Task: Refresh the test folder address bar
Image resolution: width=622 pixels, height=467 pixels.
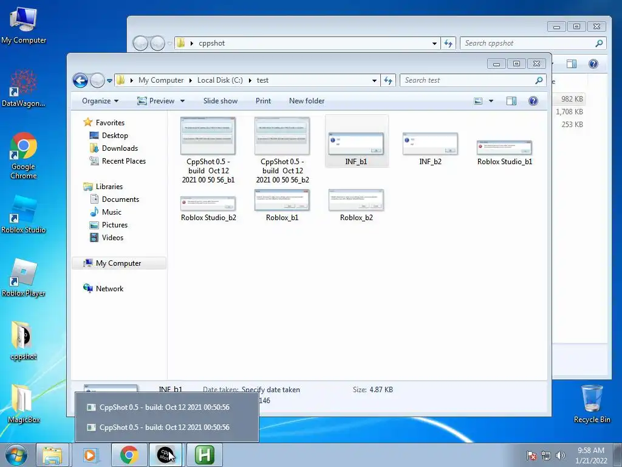Action: [x=388, y=81]
